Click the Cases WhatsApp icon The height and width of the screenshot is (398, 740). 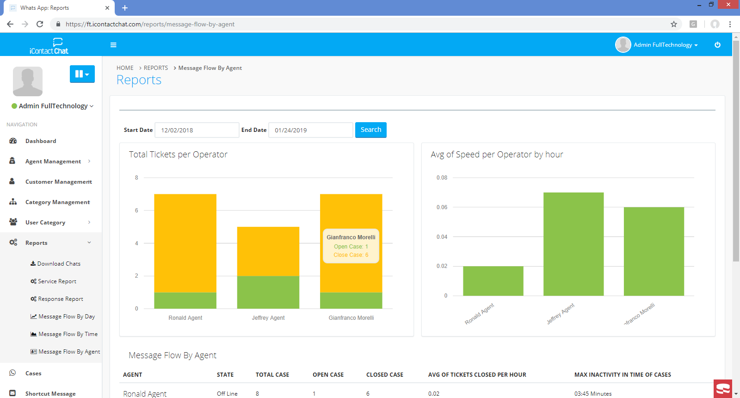(12, 373)
